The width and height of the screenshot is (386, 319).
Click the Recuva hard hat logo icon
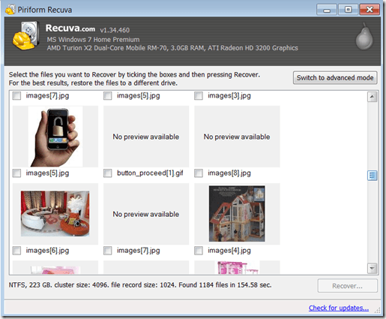pos(26,36)
